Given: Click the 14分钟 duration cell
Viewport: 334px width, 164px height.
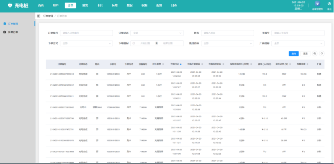Looking at the screenshot, I should pos(241,129).
